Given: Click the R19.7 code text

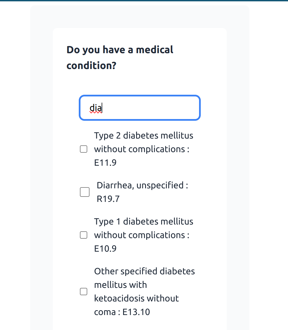Looking at the screenshot, I should [x=108, y=199].
